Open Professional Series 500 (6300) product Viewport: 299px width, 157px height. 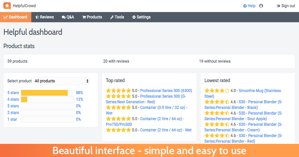166,91
